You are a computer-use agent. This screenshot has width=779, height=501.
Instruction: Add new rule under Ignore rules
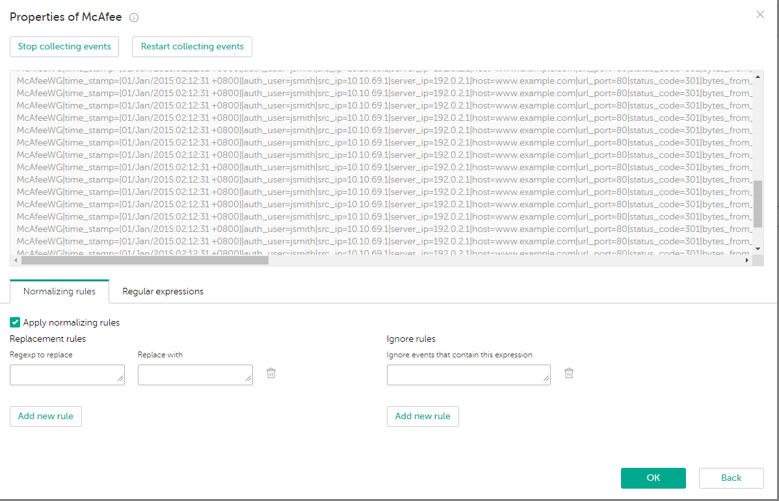pyautogui.click(x=423, y=416)
